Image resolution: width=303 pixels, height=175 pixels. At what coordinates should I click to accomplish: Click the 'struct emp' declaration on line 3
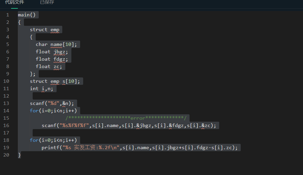click(x=45, y=30)
